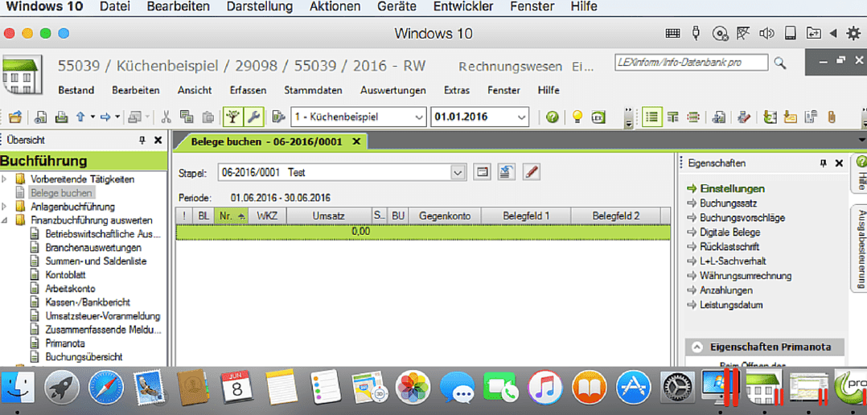Image resolution: width=867 pixels, height=415 pixels.
Task: Click the green import arrow icon
Action: pos(770,117)
